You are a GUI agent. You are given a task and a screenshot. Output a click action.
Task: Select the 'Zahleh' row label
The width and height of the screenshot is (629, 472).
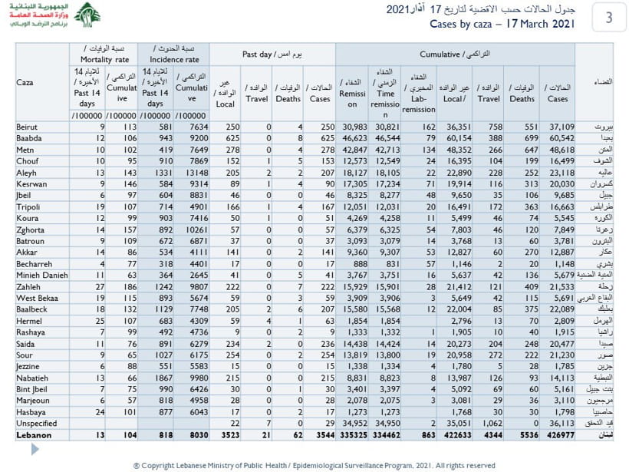click(28, 287)
